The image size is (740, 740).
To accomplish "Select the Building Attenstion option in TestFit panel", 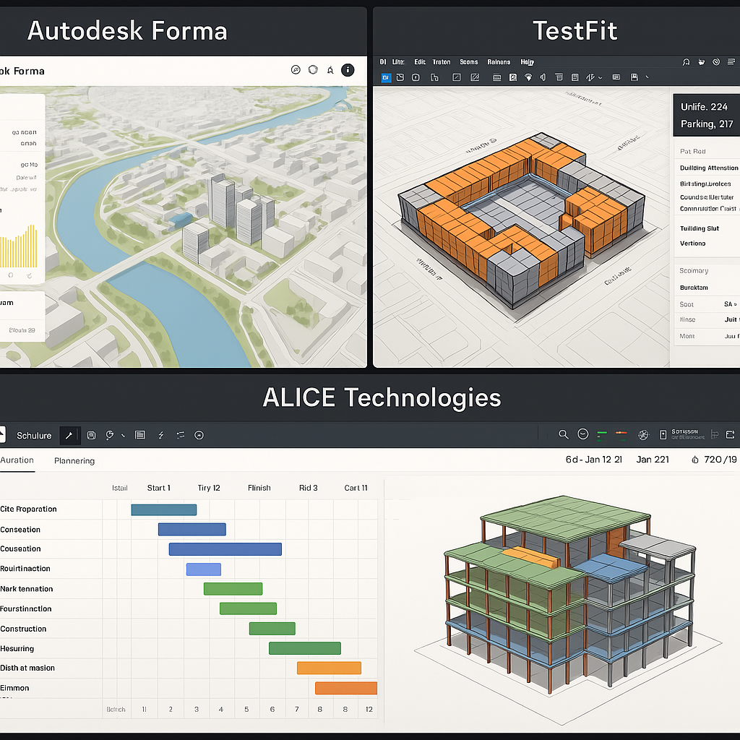I will 708,168.
